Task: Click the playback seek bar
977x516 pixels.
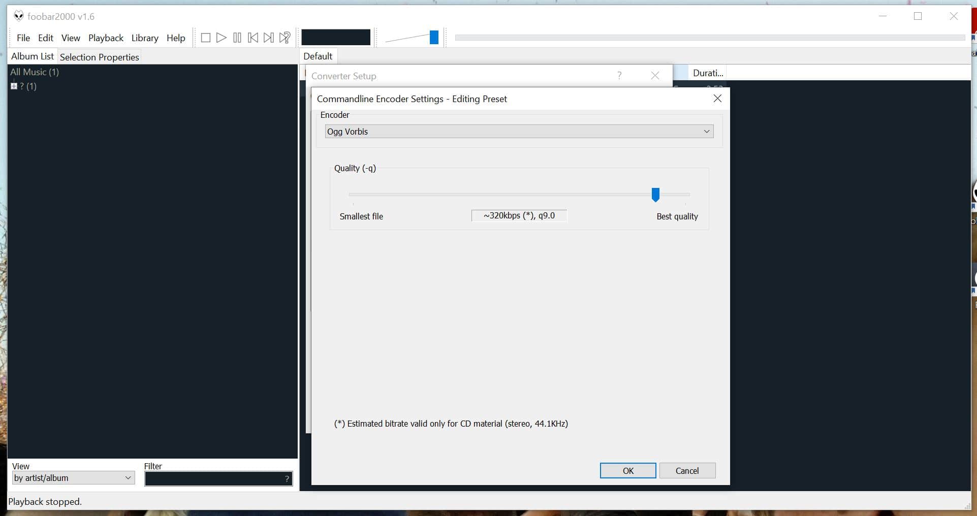Action: 710,38
